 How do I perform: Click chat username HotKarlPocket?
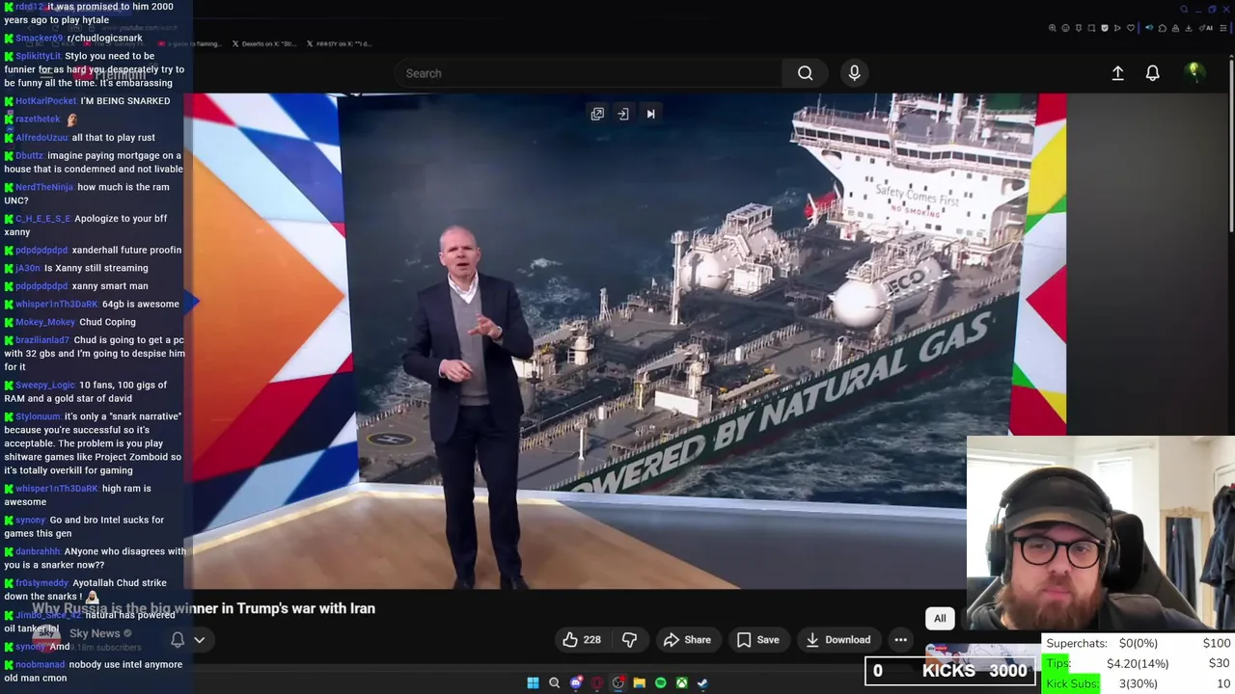45,100
